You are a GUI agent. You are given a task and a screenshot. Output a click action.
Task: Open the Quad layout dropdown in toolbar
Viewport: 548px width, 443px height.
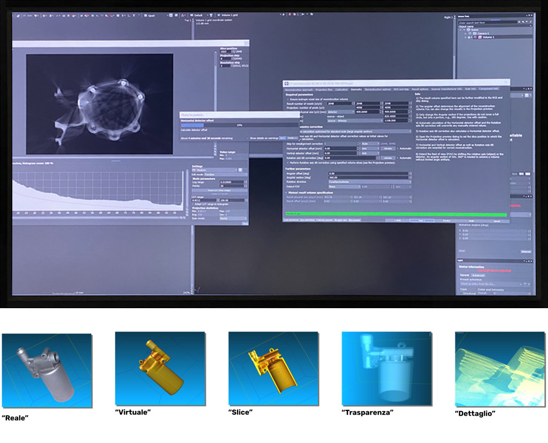pos(156,16)
